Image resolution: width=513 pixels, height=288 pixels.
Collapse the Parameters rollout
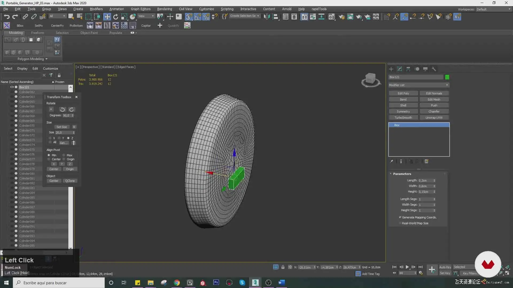(402, 174)
